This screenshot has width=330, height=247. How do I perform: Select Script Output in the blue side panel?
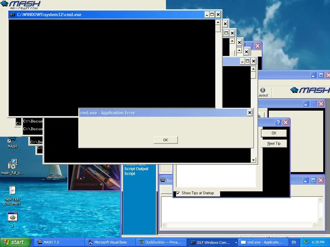pos(136,169)
